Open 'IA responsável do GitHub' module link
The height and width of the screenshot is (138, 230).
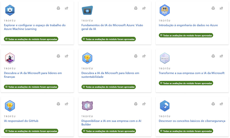tap(21, 121)
